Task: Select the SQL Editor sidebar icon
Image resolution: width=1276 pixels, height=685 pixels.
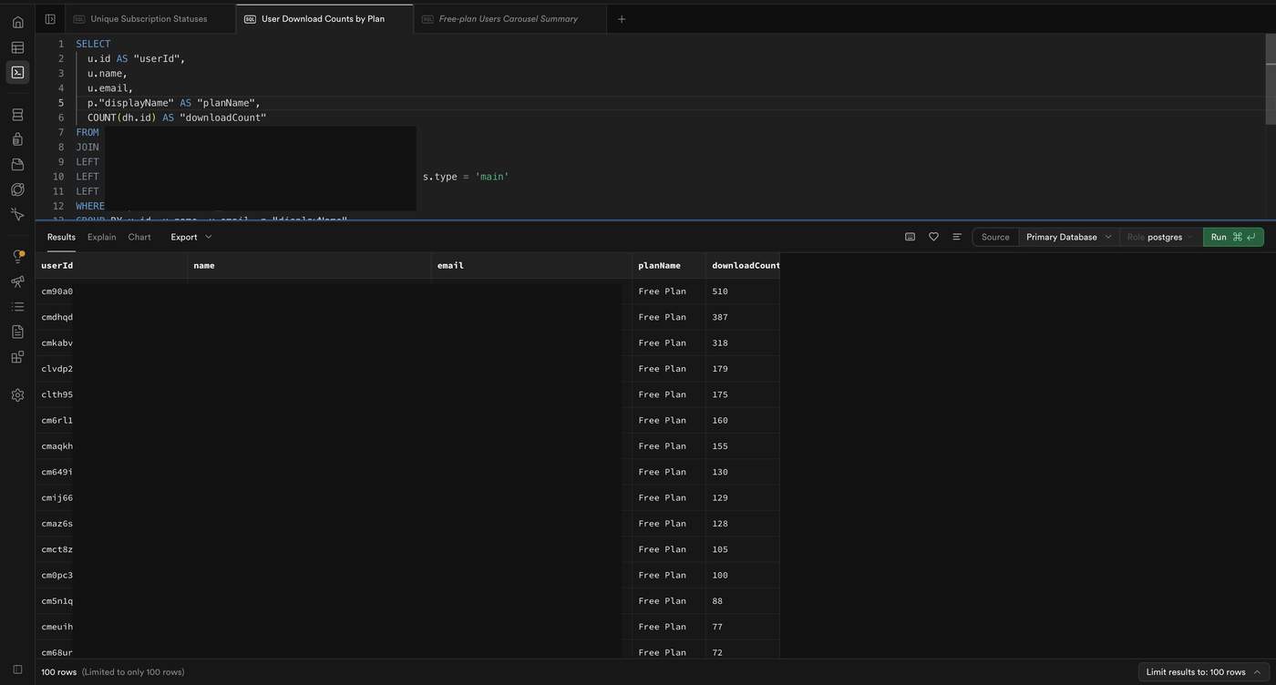Action: click(17, 72)
